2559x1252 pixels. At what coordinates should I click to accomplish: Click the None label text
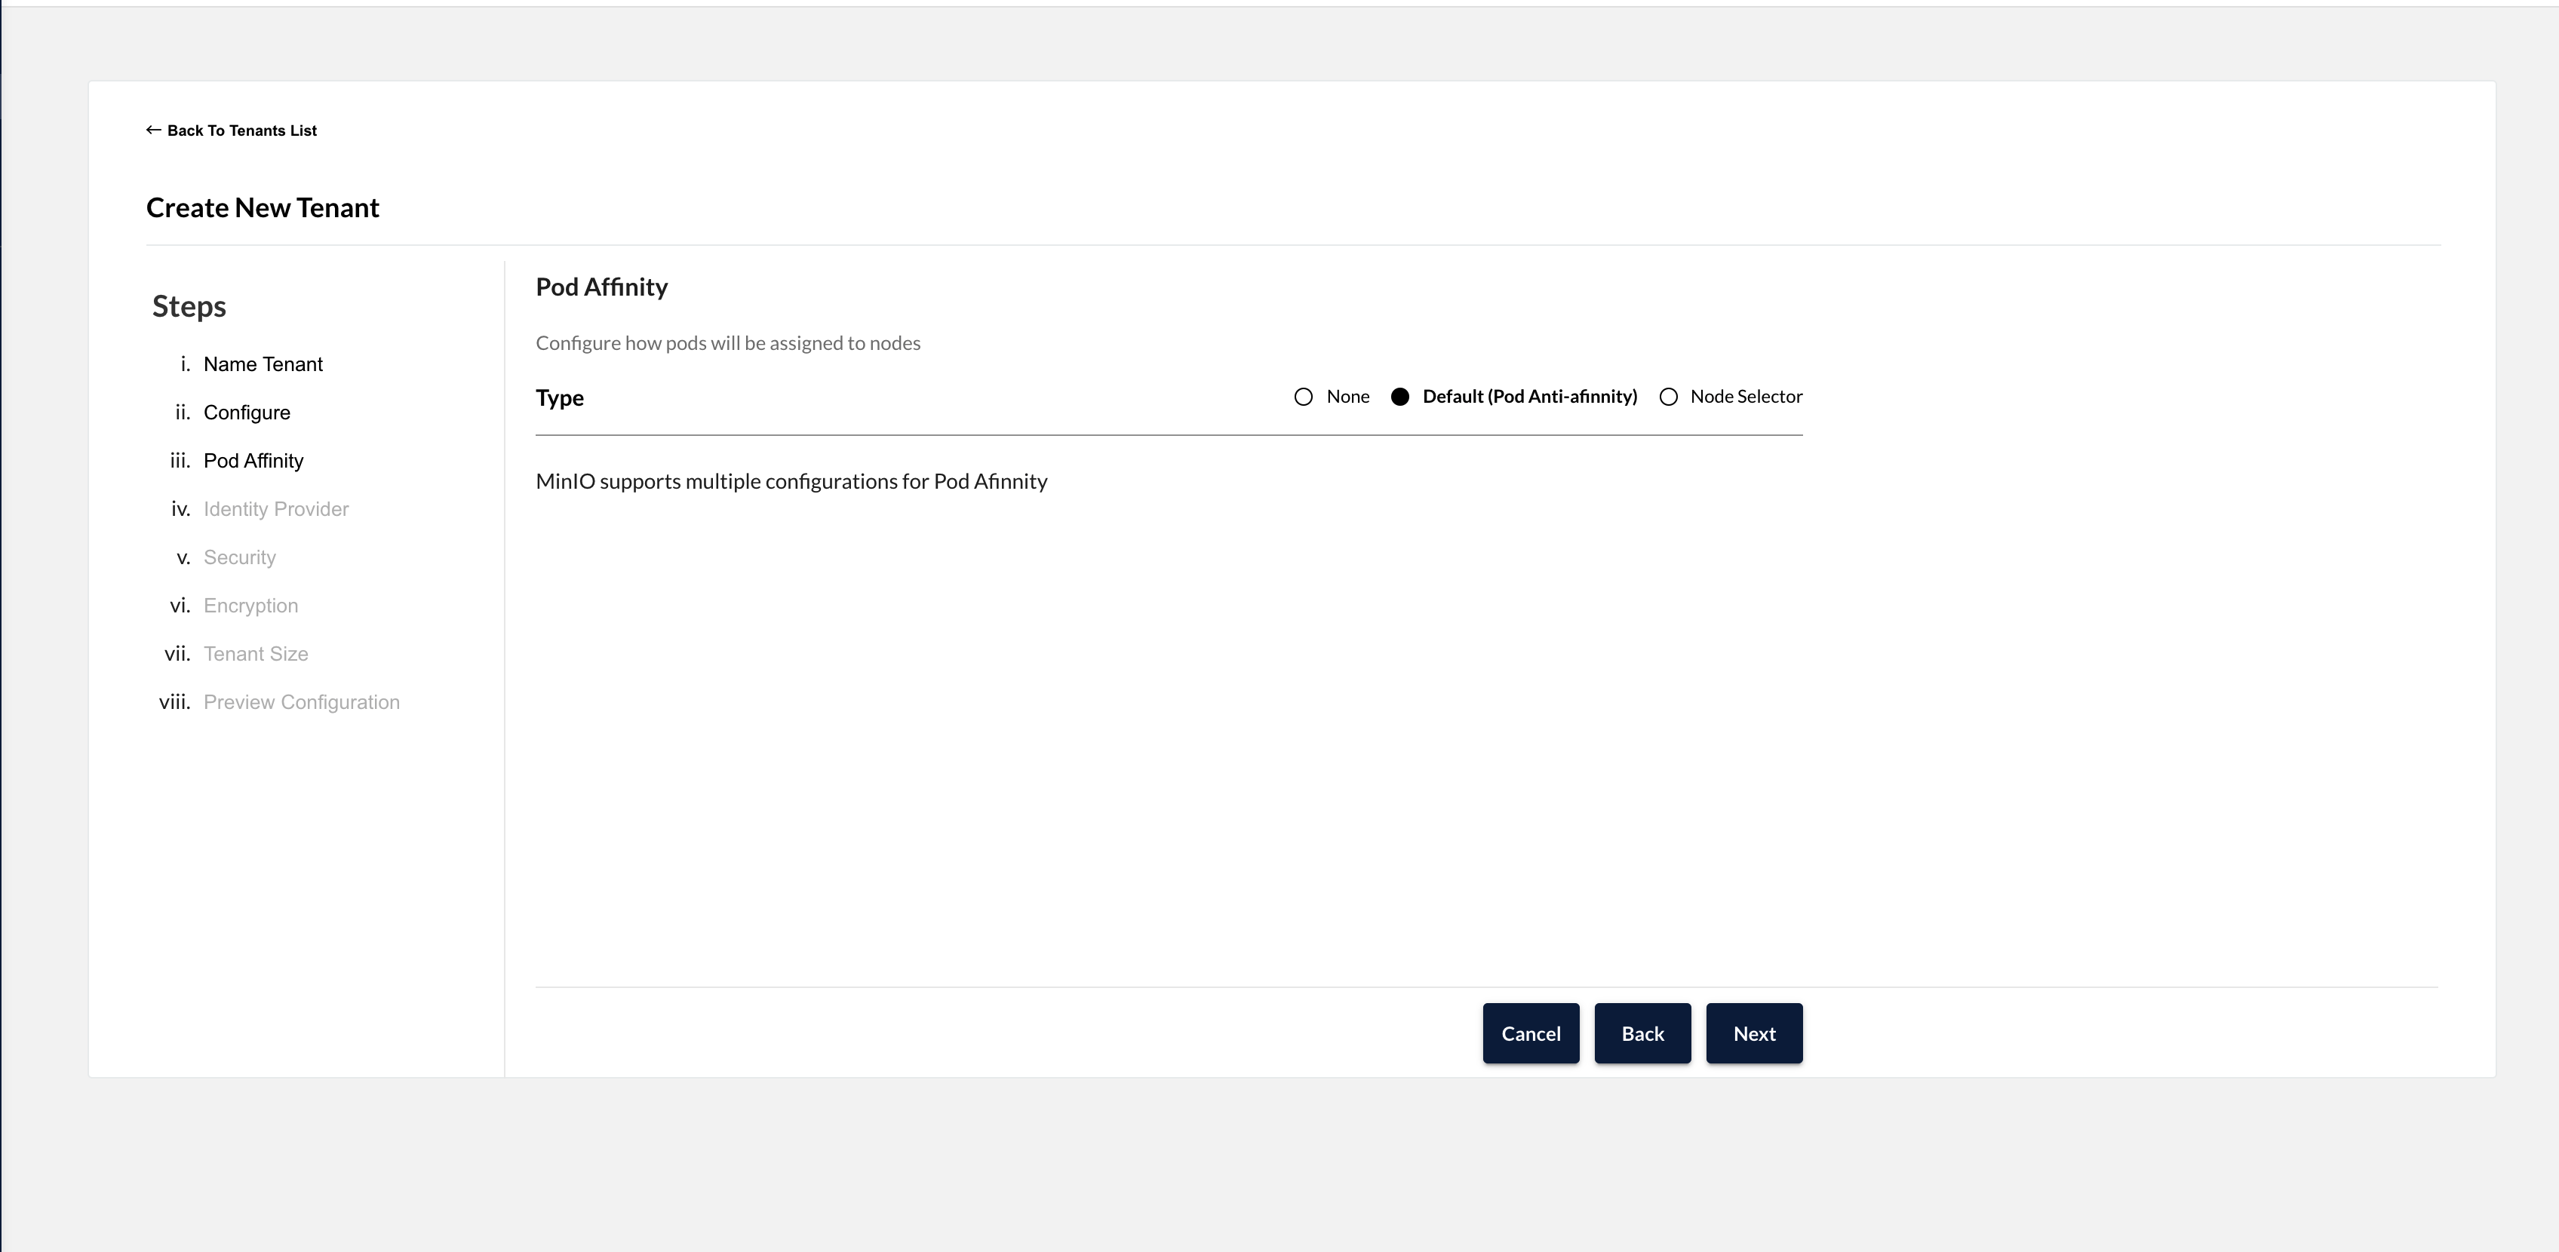point(1347,397)
